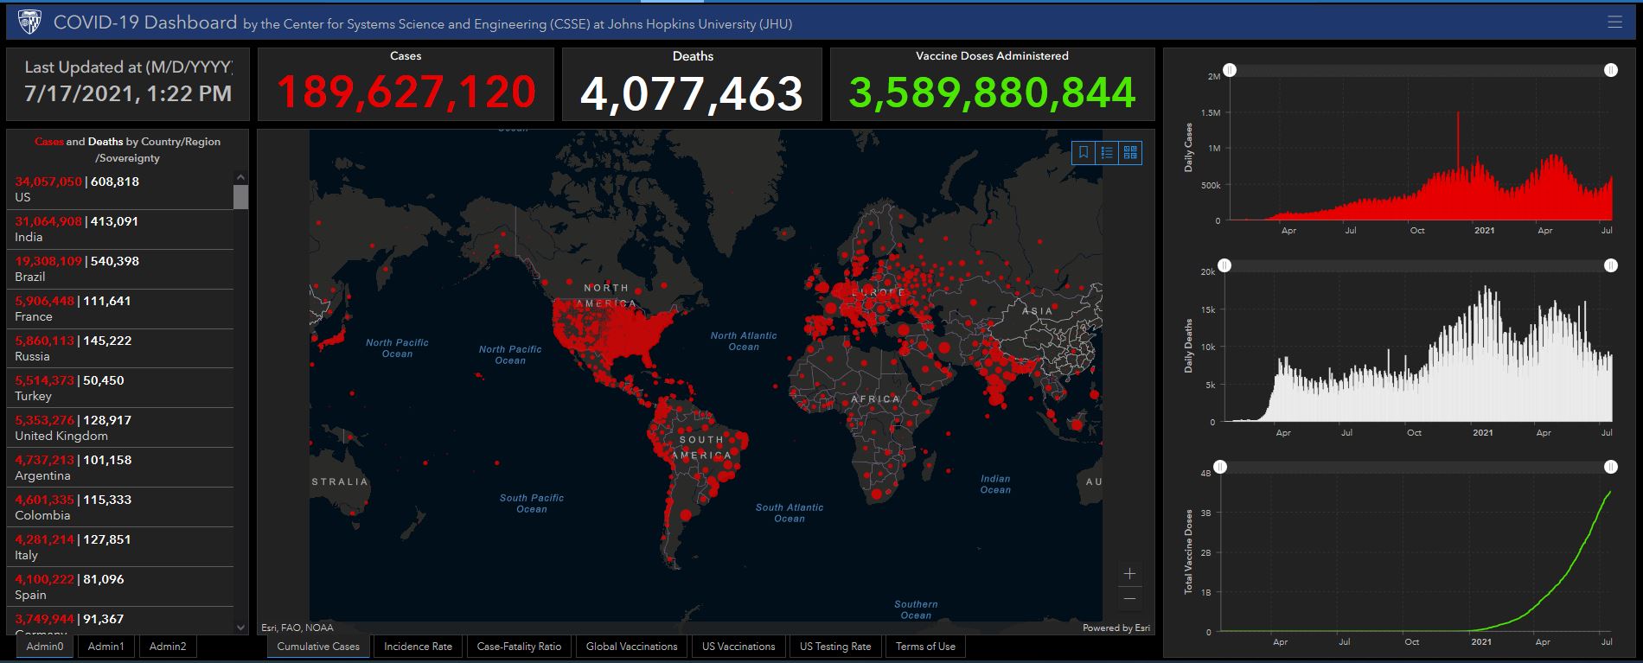Click the Johns Hopkins shield logo
Viewport: 1643px width, 663px height.
point(29,22)
